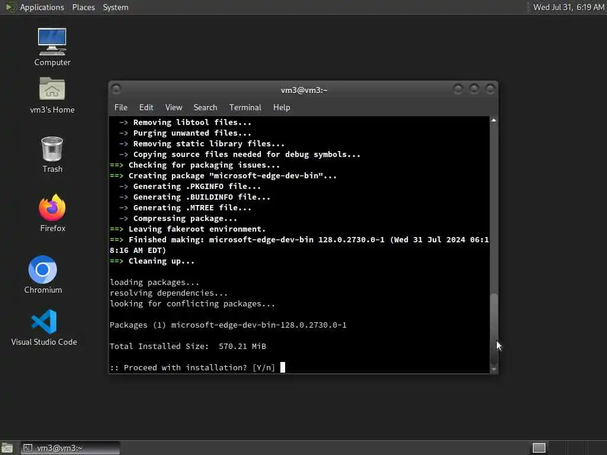Click the 'Checking for packaging issues...' line
607x455 pixels.
[x=194, y=165]
